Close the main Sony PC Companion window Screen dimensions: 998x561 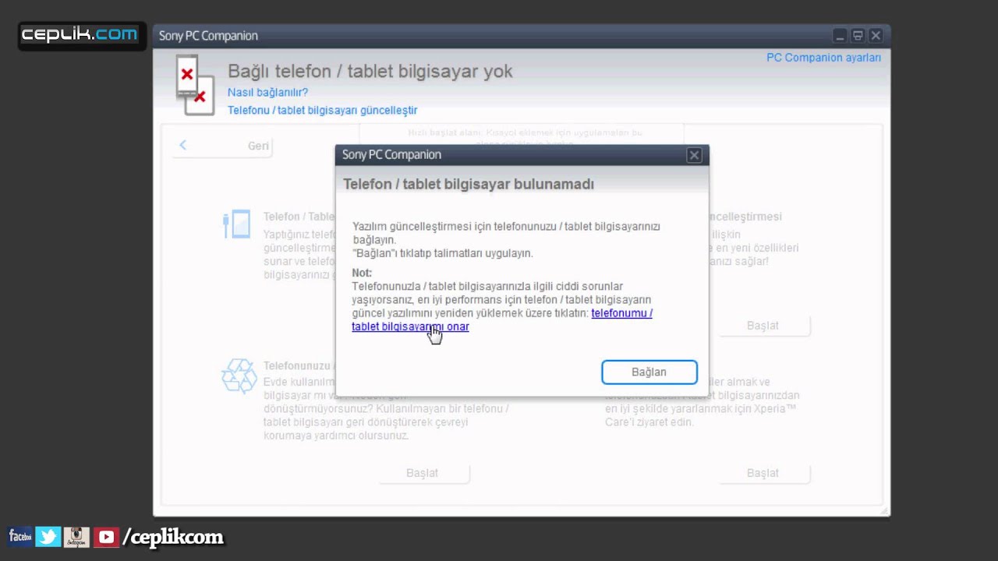pyautogui.click(x=876, y=36)
